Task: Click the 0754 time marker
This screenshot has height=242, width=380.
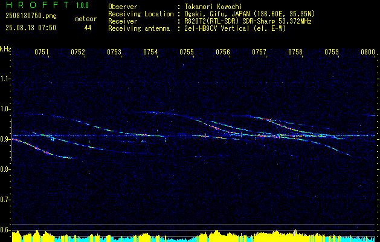Action: 150,51
